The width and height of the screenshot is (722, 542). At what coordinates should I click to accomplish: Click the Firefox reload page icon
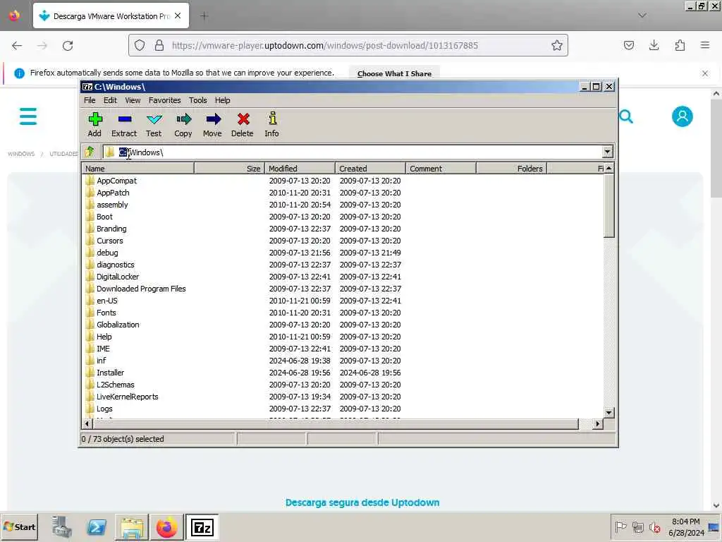tap(68, 46)
